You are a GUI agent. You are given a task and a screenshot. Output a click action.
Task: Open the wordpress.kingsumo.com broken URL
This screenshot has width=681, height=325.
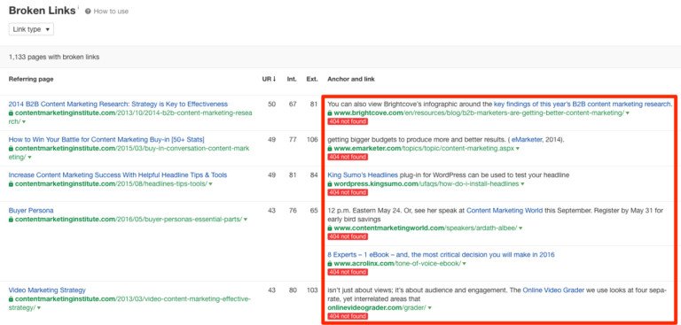[427, 184]
